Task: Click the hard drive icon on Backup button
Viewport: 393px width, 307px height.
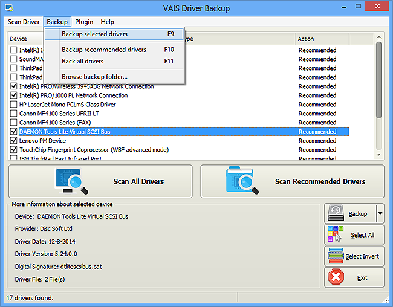Action: pyautogui.click(x=336, y=213)
